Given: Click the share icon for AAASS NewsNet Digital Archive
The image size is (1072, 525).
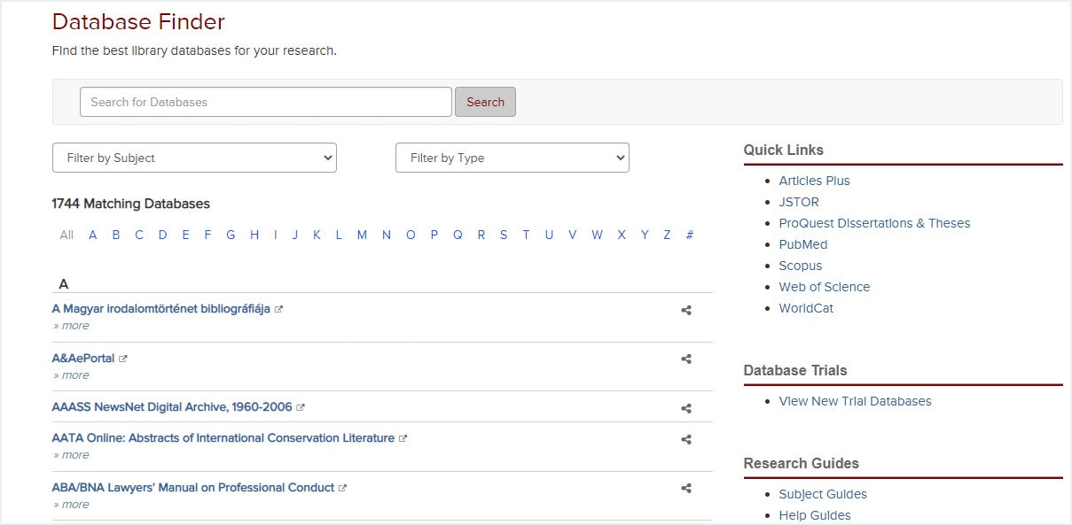Looking at the screenshot, I should [x=685, y=408].
